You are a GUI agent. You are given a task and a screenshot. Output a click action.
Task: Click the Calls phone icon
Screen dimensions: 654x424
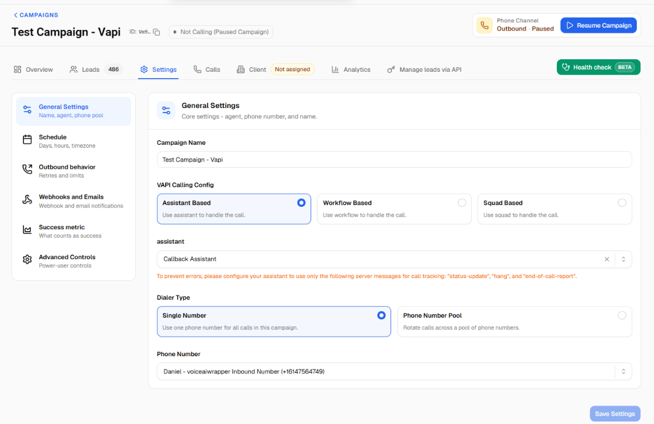[197, 70]
